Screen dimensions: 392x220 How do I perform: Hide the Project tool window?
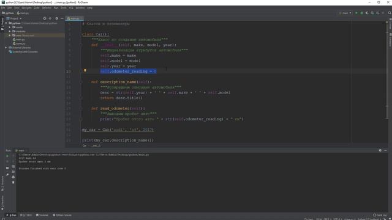click(62, 18)
